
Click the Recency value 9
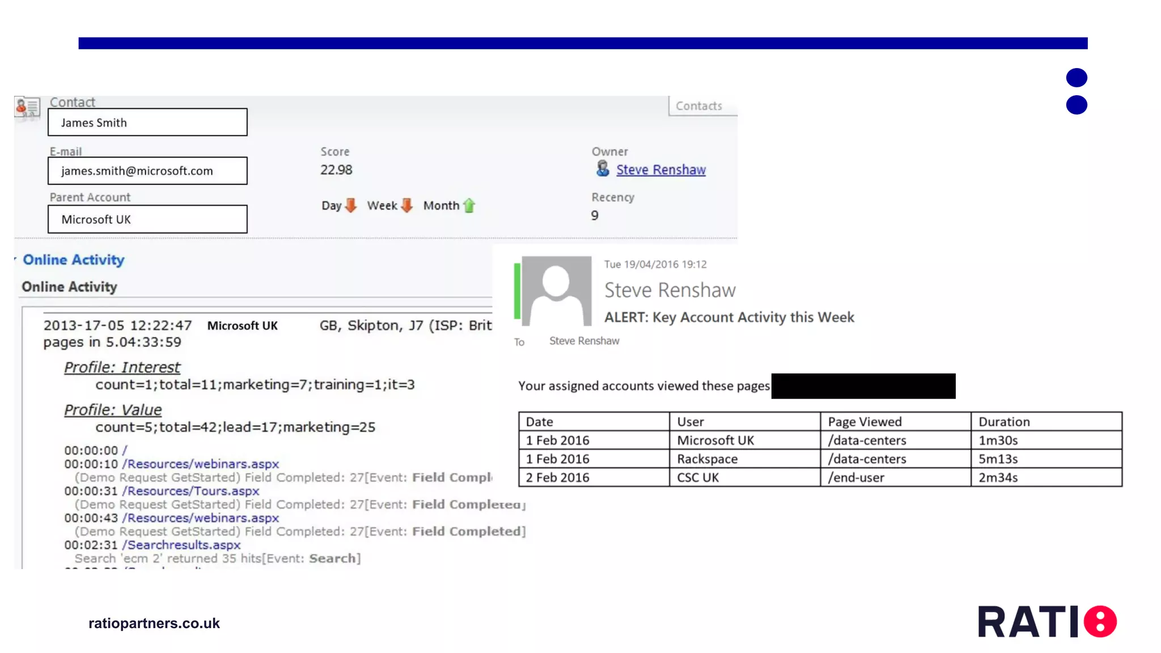595,215
